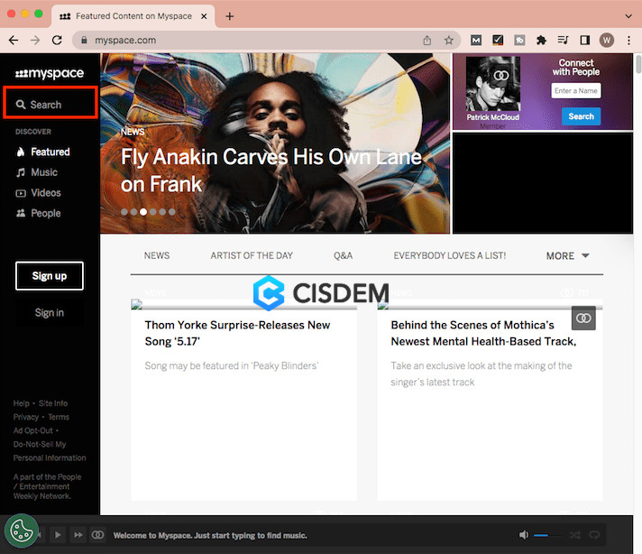Click the Patrick McCloud name link

coord(493,117)
